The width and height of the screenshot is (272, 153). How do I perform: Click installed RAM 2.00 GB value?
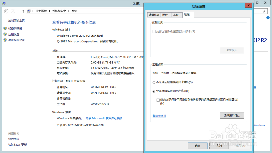106,63
